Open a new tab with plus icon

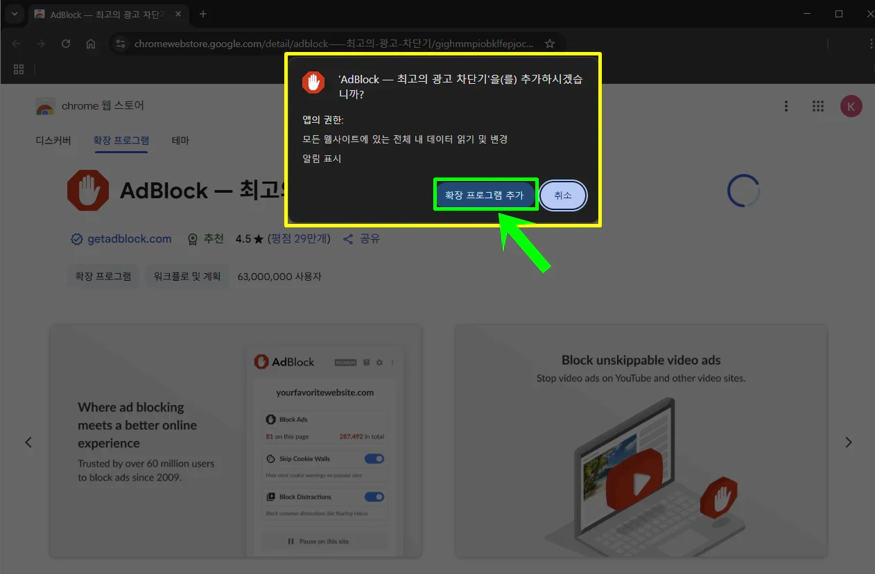(203, 14)
